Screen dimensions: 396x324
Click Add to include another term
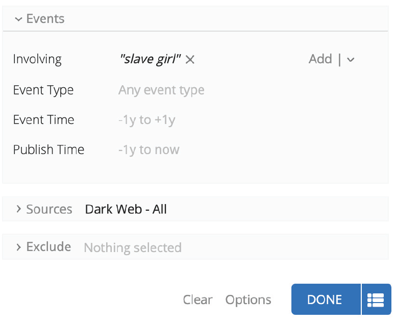click(x=320, y=59)
